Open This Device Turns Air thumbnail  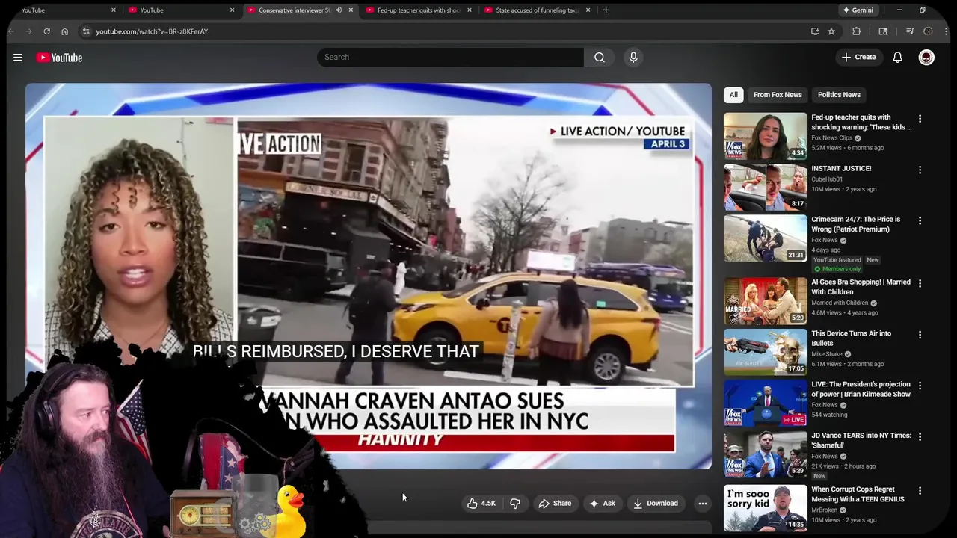pos(765,352)
